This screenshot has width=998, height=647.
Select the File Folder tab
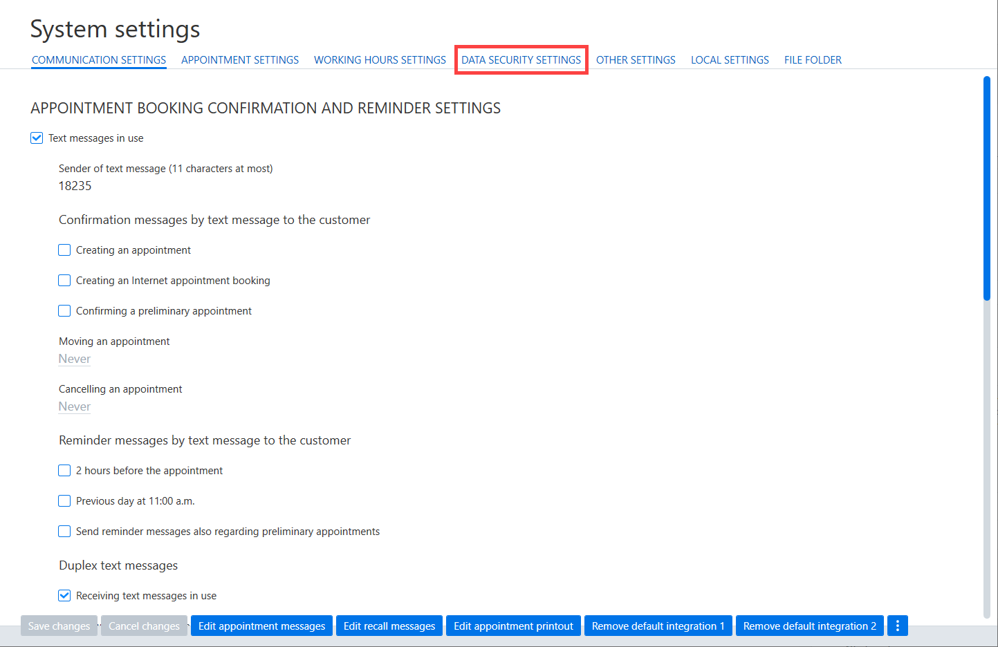point(813,60)
